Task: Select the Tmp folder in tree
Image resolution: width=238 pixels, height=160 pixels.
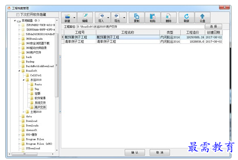Action: 37,89
